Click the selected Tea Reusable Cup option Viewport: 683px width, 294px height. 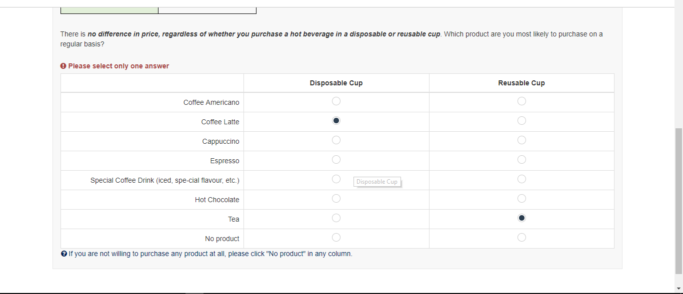pyautogui.click(x=521, y=218)
